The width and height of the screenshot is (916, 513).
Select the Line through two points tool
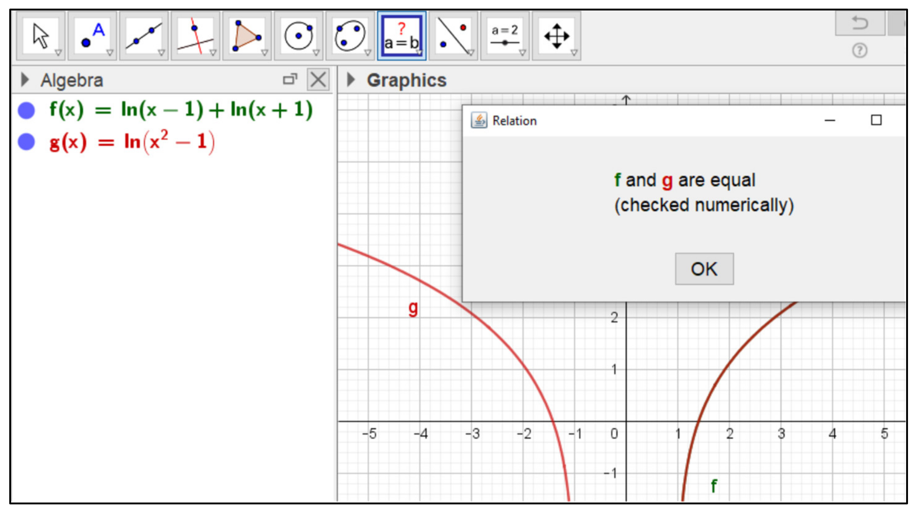click(144, 36)
